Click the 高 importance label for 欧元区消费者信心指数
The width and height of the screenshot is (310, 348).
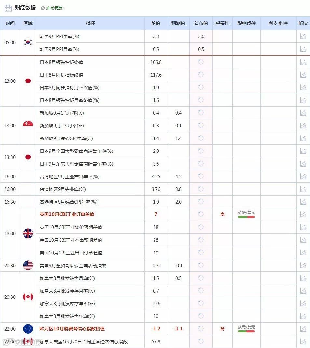222,329
